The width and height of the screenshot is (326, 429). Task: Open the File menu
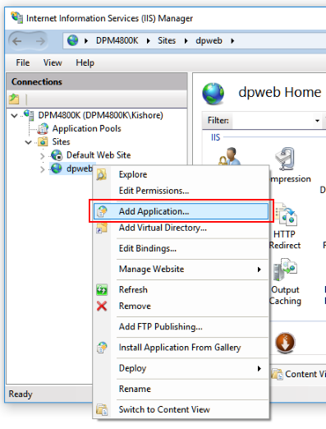click(x=23, y=62)
